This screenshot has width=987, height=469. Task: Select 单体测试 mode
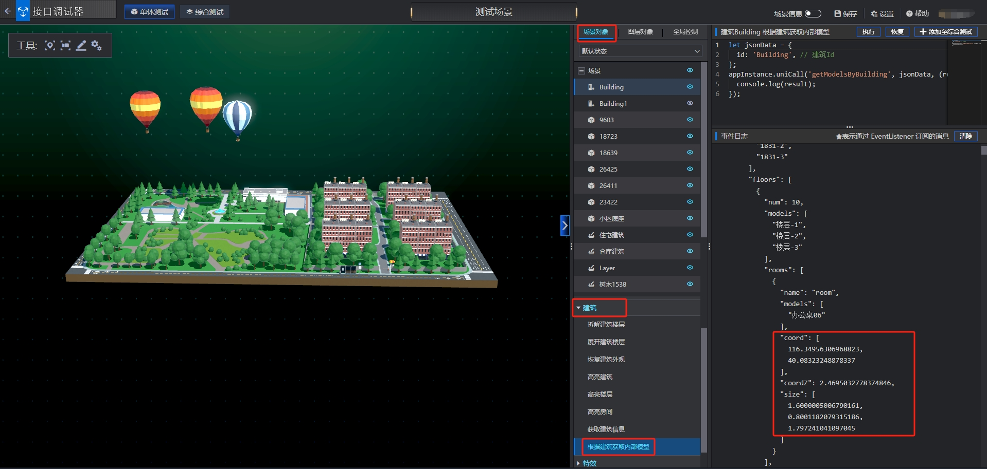149,11
